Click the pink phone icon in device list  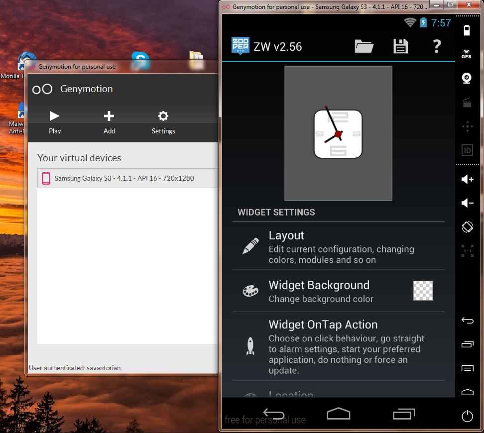[x=46, y=178]
